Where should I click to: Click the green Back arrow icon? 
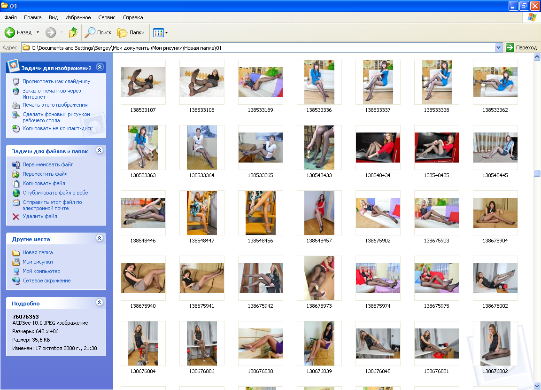pos(10,32)
